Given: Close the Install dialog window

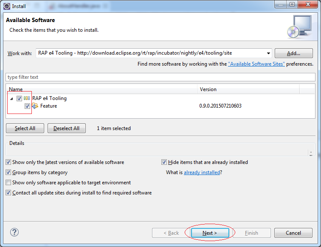Looking at the screenshot, I should click(x=308, y=4).
